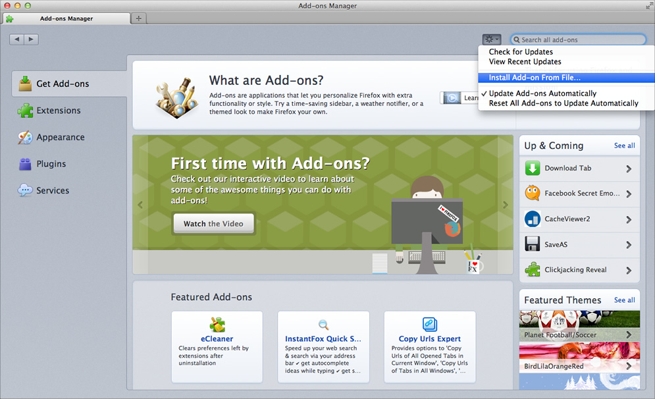Click the Plugins lego brick icon
Viewport: 655px width, 399px height.
pos(25,164)
